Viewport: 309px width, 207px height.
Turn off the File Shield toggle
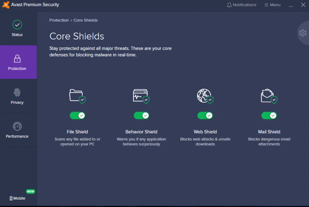(x=77, y=116)
